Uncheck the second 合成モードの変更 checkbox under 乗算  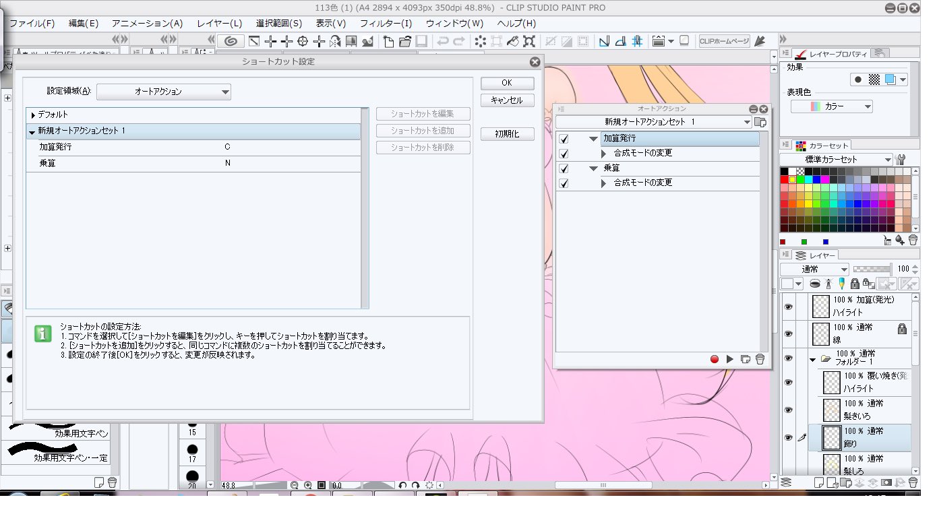tap(564, 183)
